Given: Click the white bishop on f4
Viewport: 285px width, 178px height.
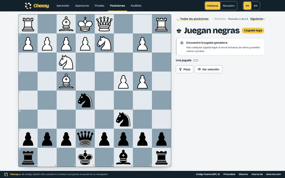Looking at the screenshot, I should (x=66, y=81).
